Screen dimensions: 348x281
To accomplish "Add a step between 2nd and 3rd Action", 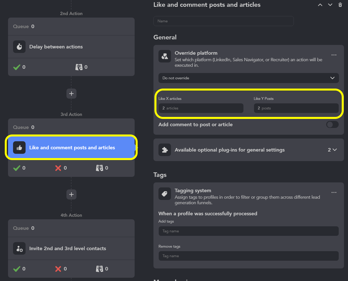I will 71,94.
